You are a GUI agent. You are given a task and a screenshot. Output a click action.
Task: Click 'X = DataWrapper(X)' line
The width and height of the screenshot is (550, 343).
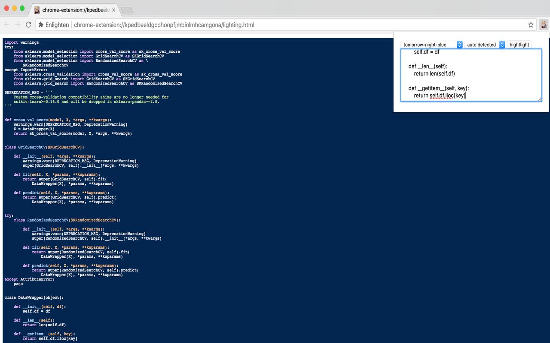(34, 129)
